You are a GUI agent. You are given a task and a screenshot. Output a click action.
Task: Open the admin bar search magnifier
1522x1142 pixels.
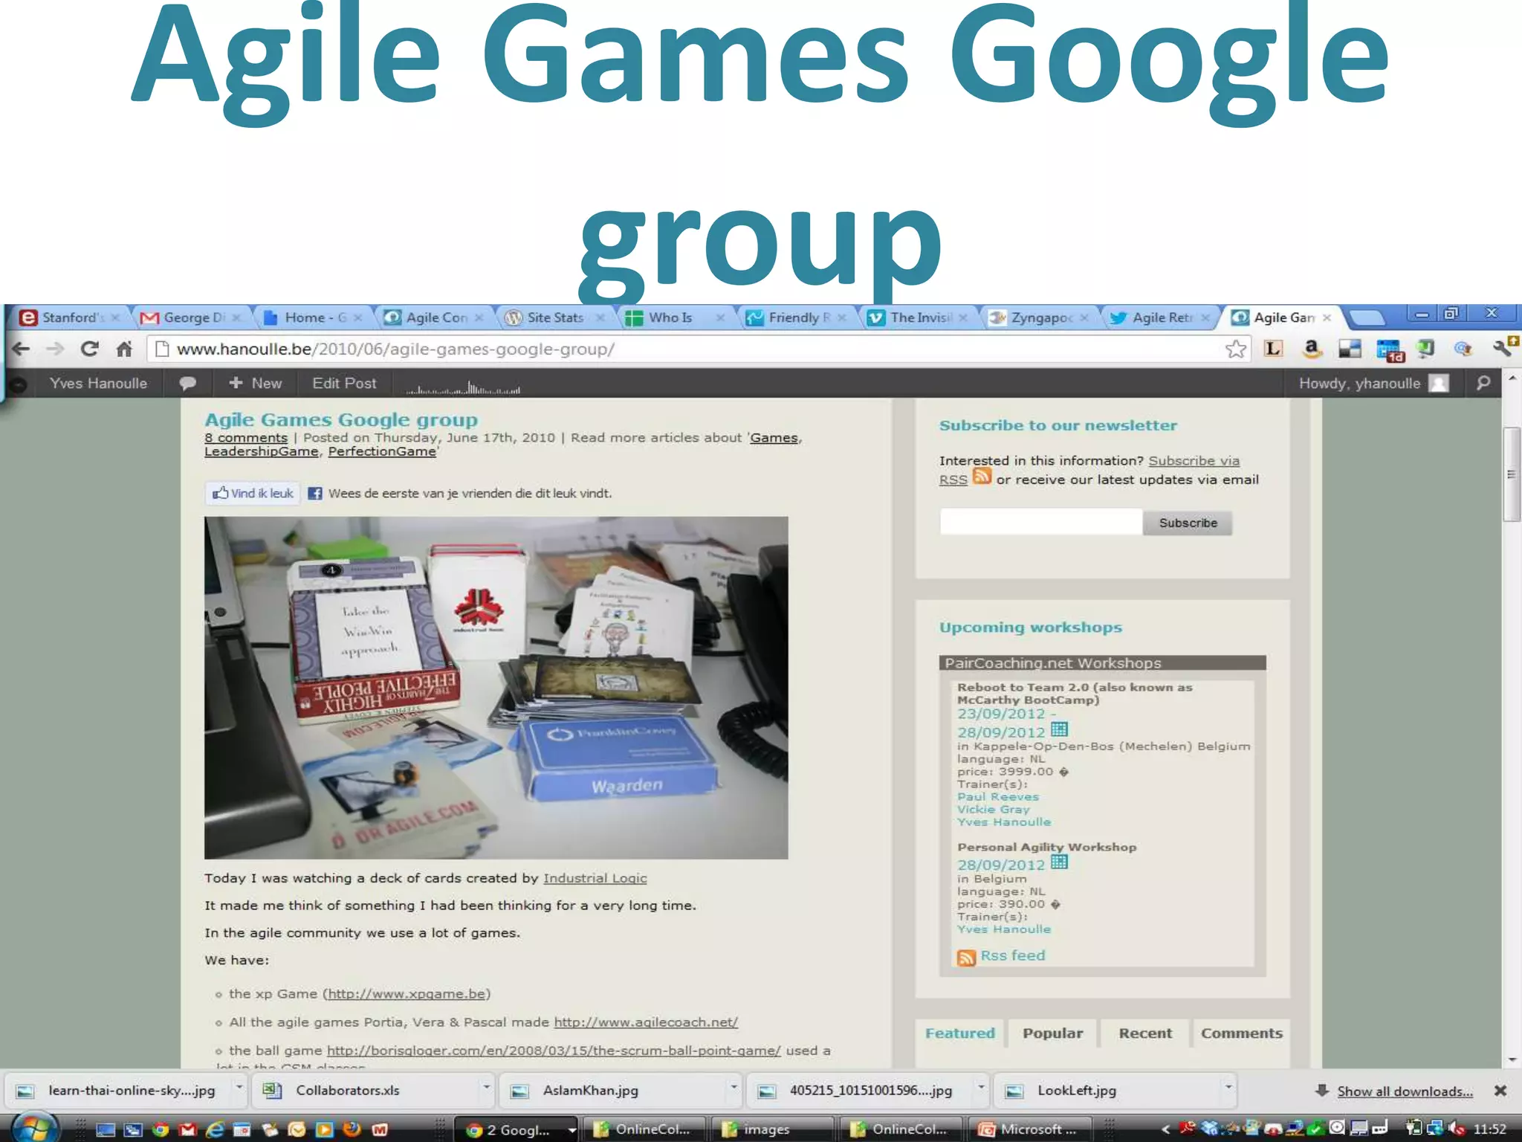click(x=1483, y=383)
